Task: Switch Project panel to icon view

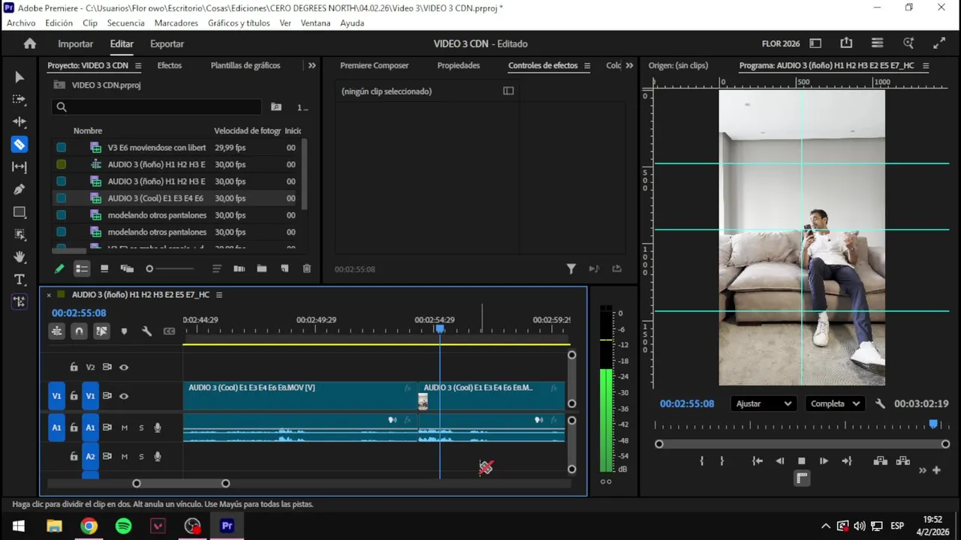Action: click(x=104, y=268)
